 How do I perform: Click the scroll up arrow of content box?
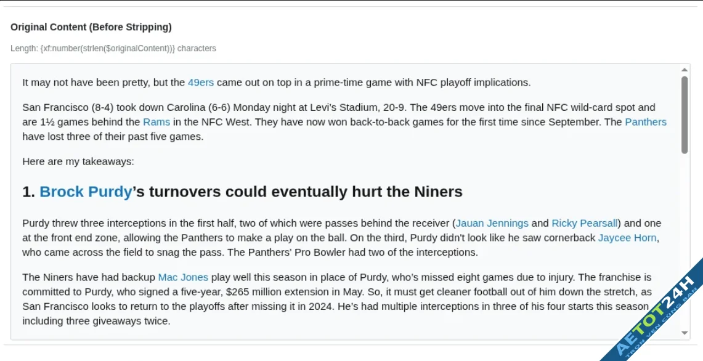pyautogui.click(x=685, y=70)
